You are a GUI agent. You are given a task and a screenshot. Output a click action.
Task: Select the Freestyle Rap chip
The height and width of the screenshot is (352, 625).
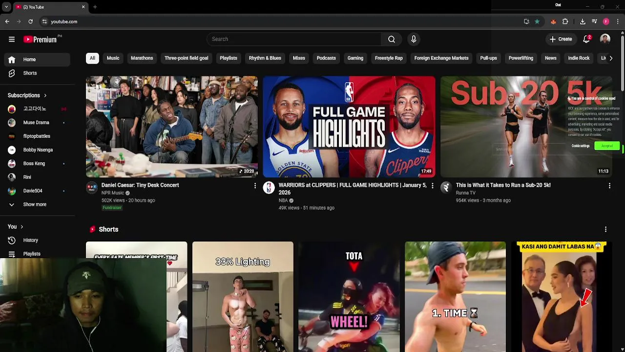[389, 58]
